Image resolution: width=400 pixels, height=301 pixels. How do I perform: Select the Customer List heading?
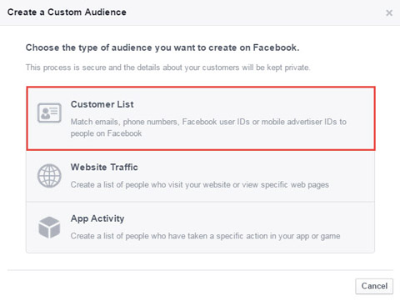coord(102,104)
